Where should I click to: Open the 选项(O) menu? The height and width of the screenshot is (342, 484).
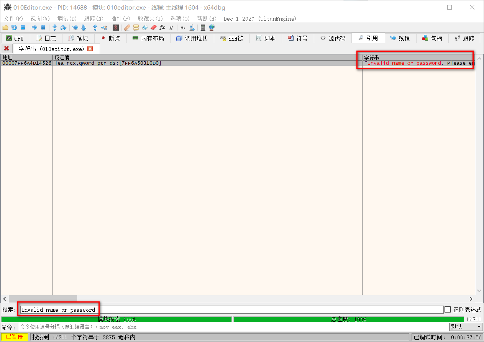point(180,18)
